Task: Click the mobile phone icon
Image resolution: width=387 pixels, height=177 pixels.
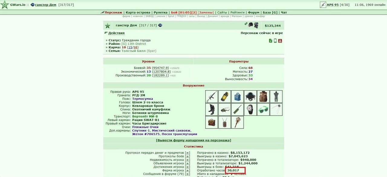Action: coord(275,41)
